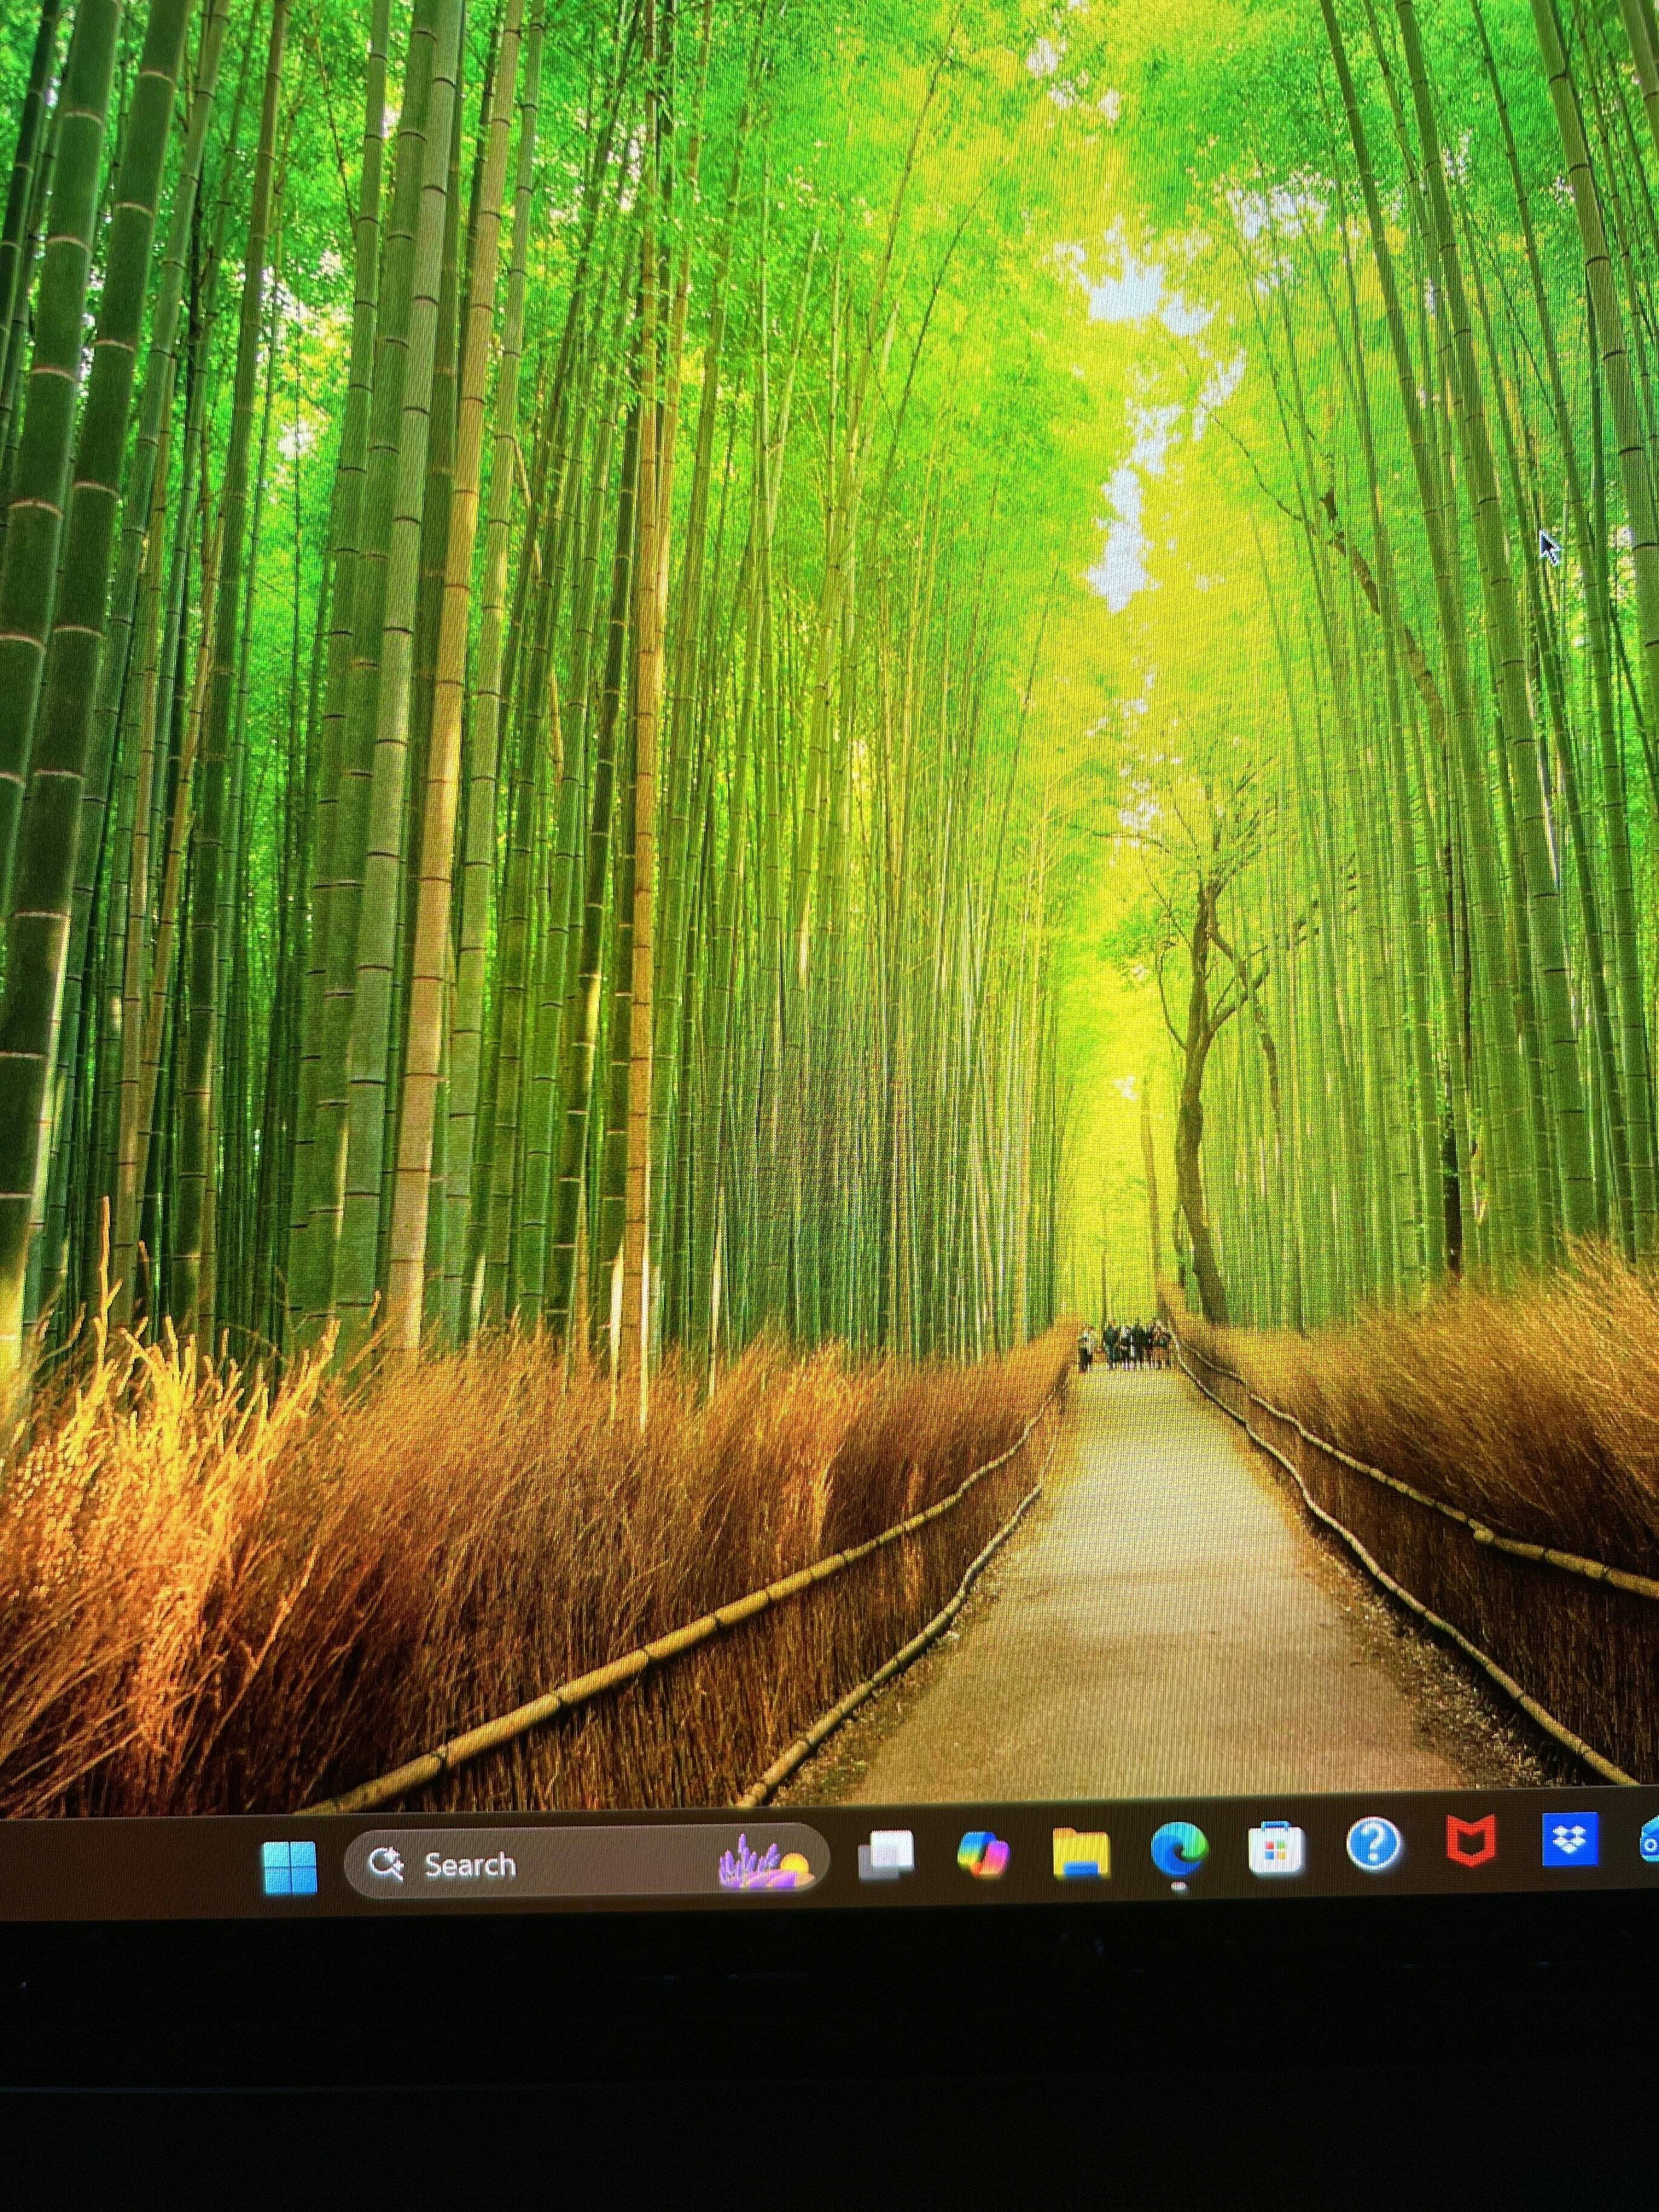Open Task View from the taskbar
Screen dimensions: 1659x2212
click(886, 1856)
